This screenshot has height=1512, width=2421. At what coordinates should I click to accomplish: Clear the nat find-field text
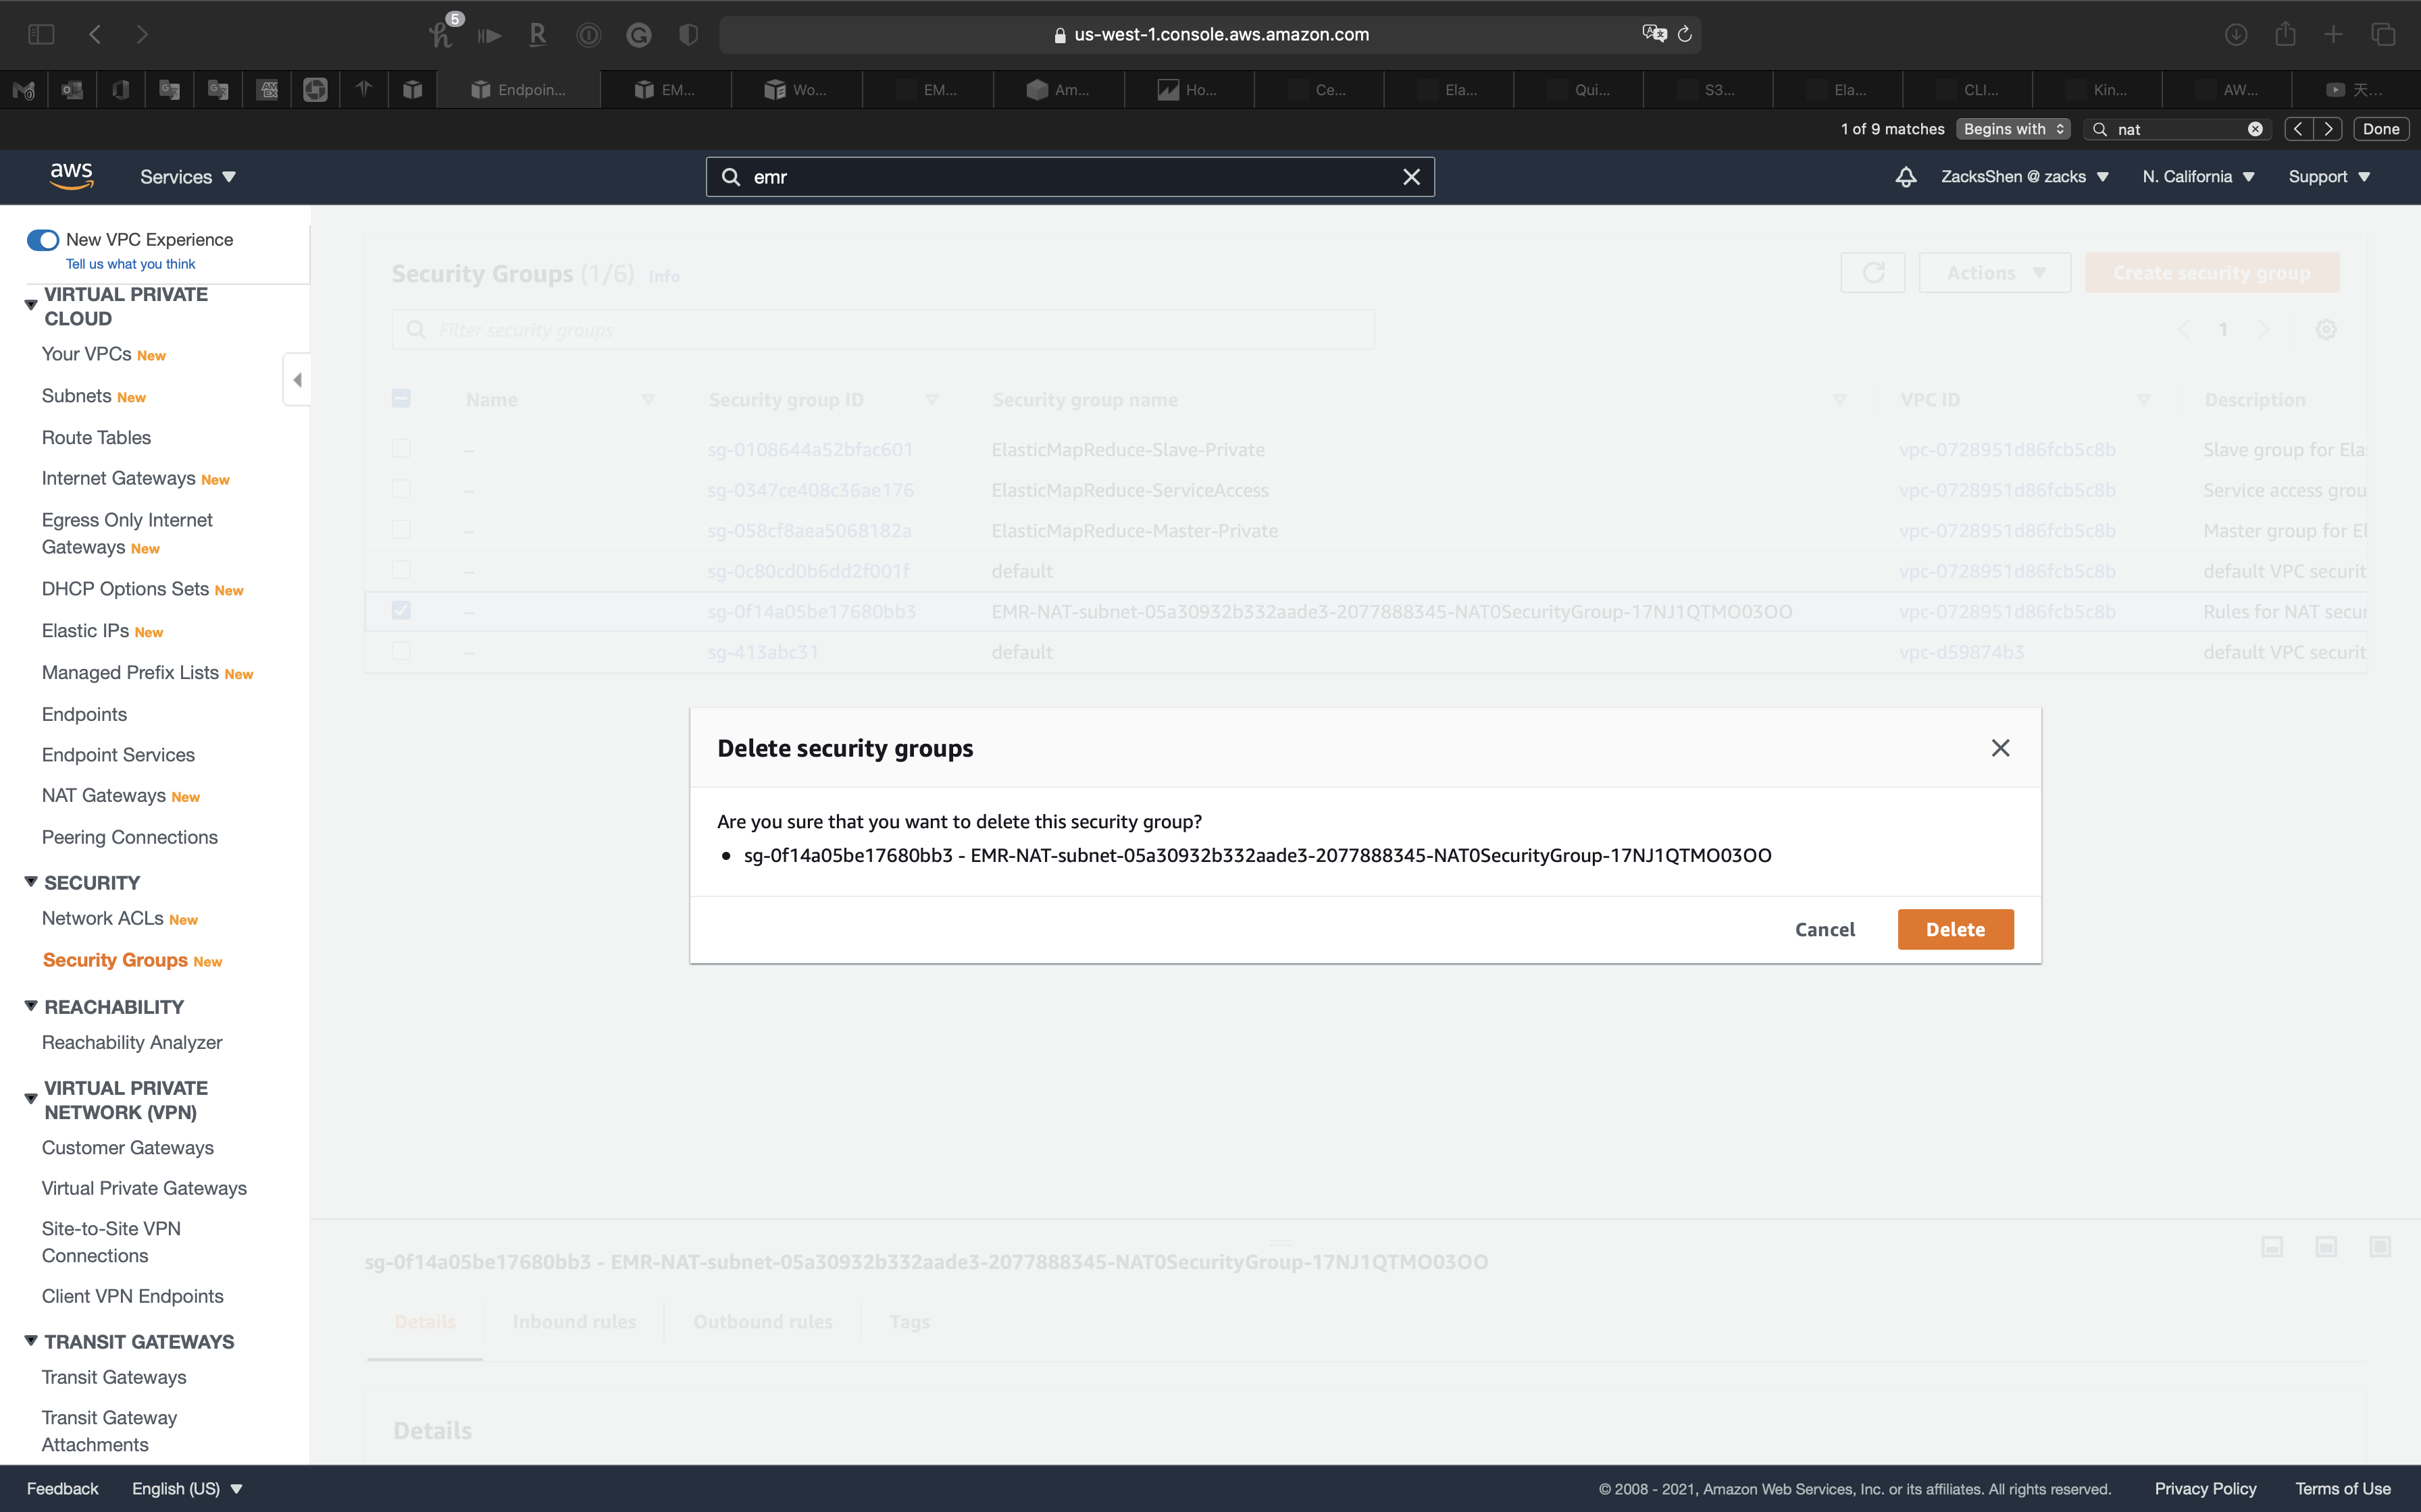coord(2255,129)
